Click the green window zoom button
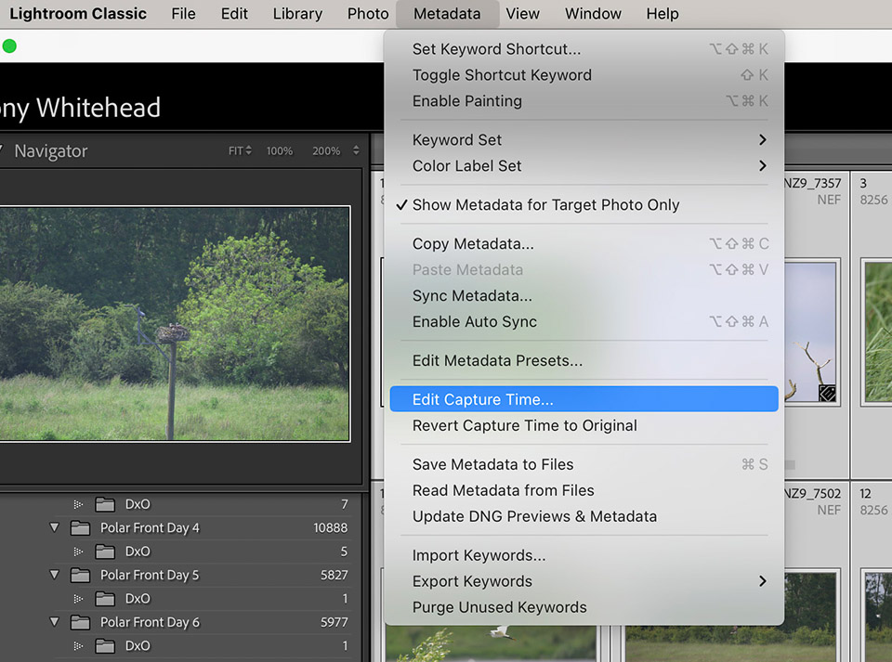The height and width of the screenshot is (662, 892). coord(9,46)
